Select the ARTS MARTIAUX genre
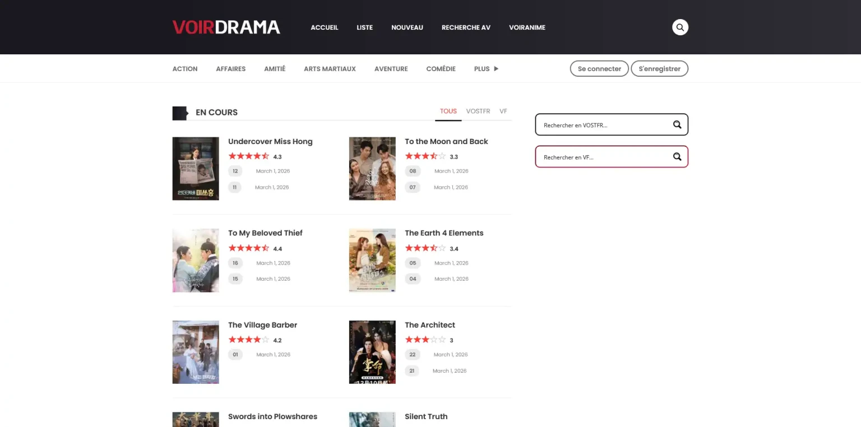Screen dimensions: 861x427 pos(330,69)
